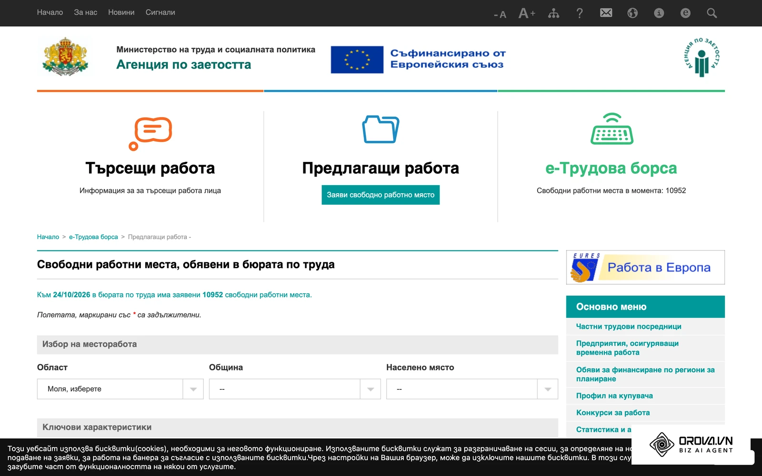Click 'Основно меню' sidebar header
The width and height of the screenshot is (762, 476).
[x=645, y=307]
